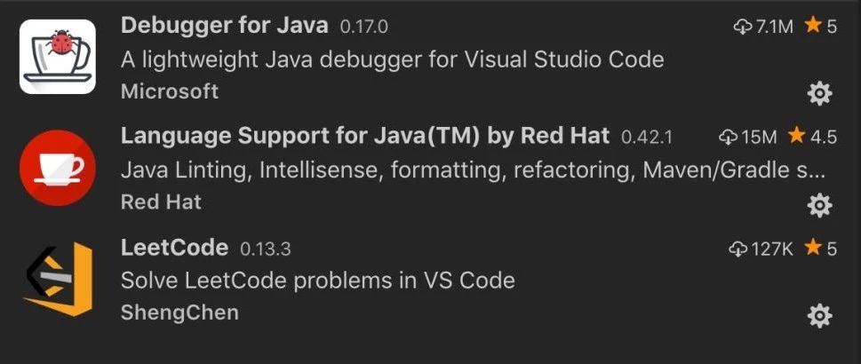
Task: Click the Debugger for Java rating star
Action: (812, 27)
